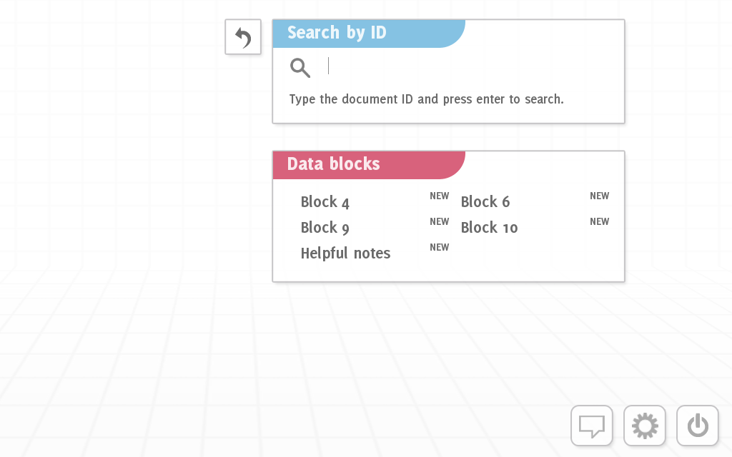The image size is (732, 457).
Task: Open the Block 9 data block
Action: 325,227
